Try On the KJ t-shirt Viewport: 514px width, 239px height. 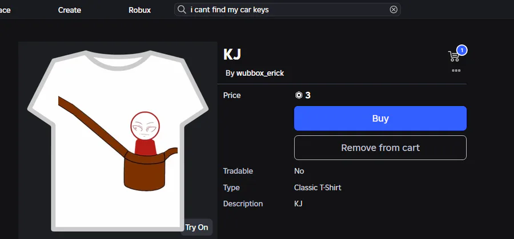(196, 227)
